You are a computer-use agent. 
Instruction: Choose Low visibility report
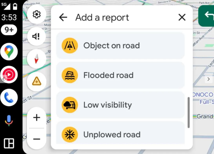120,105
